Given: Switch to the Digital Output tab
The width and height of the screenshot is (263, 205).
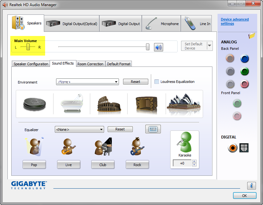Looking at the screenshot, I should (x=121, y=23).
